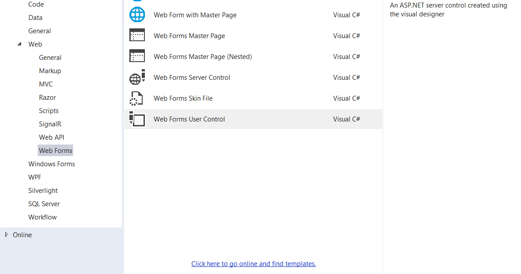This screenshot has width=521, height=274.
Task: Select the Web Form with Master Page name
Action: point(195,15)
